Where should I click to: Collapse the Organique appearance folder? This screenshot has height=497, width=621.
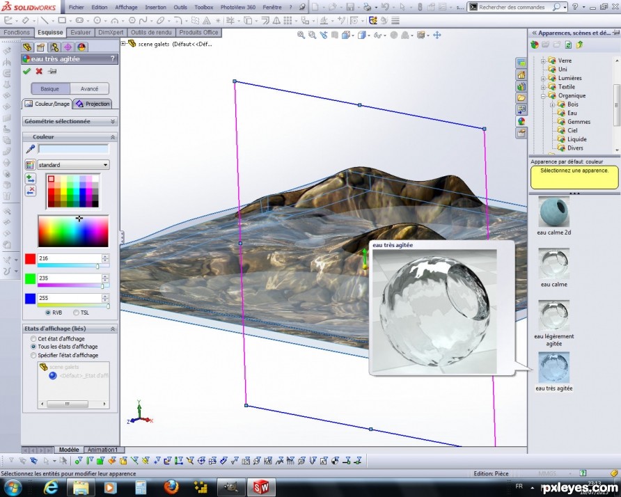point(543,96)
